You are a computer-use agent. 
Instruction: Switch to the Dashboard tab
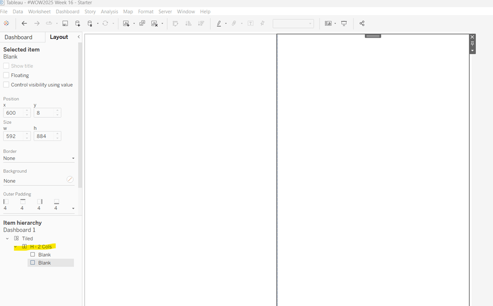coord(18,37)
